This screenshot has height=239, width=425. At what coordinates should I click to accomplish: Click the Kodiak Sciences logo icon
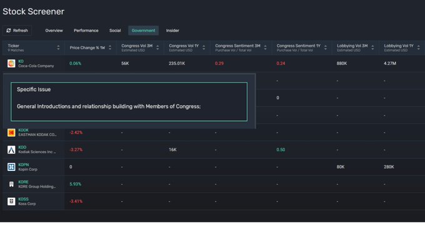click(11, 150)
